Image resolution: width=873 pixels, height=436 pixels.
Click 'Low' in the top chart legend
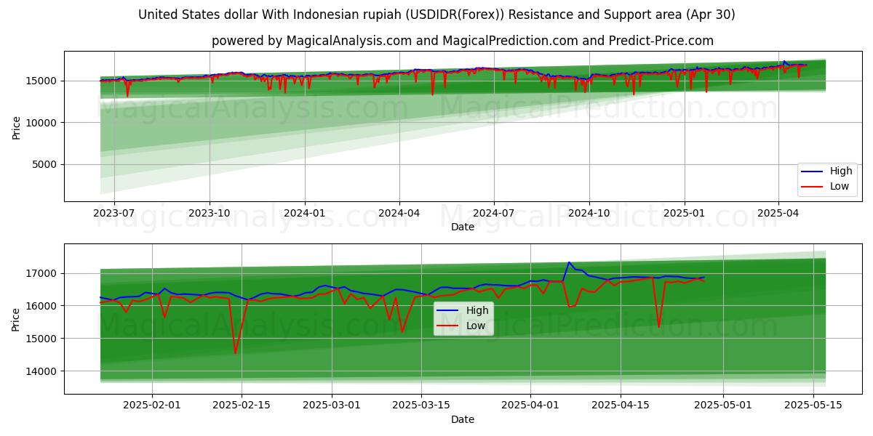tap(840, 186)
